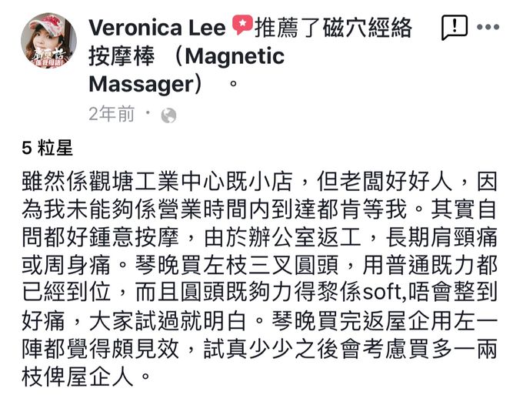Viewport: 523px width, 395px height.
Task: Open the three-dot more options menu
Action: [x=488, y=27]
